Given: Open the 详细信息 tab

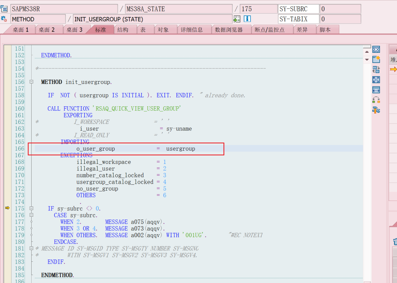Looking at the screenshot, I should click(192, 30).
